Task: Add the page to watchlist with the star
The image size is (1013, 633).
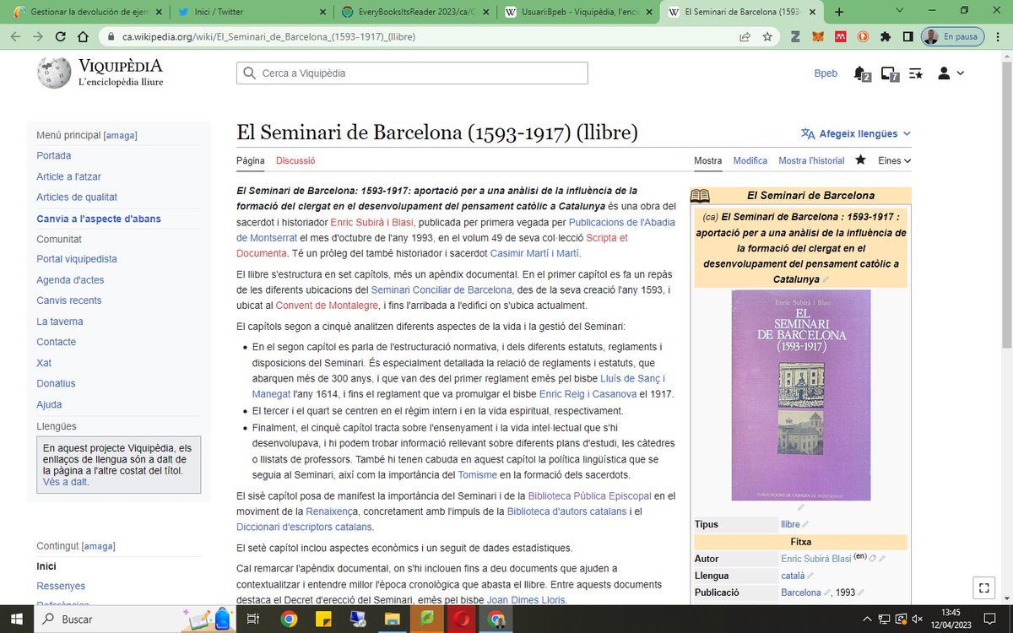Action: click(860, 160)
